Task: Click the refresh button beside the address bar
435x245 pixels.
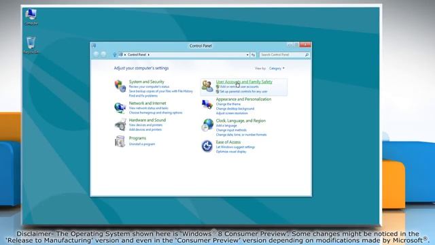Action: [x=253, y=54]
